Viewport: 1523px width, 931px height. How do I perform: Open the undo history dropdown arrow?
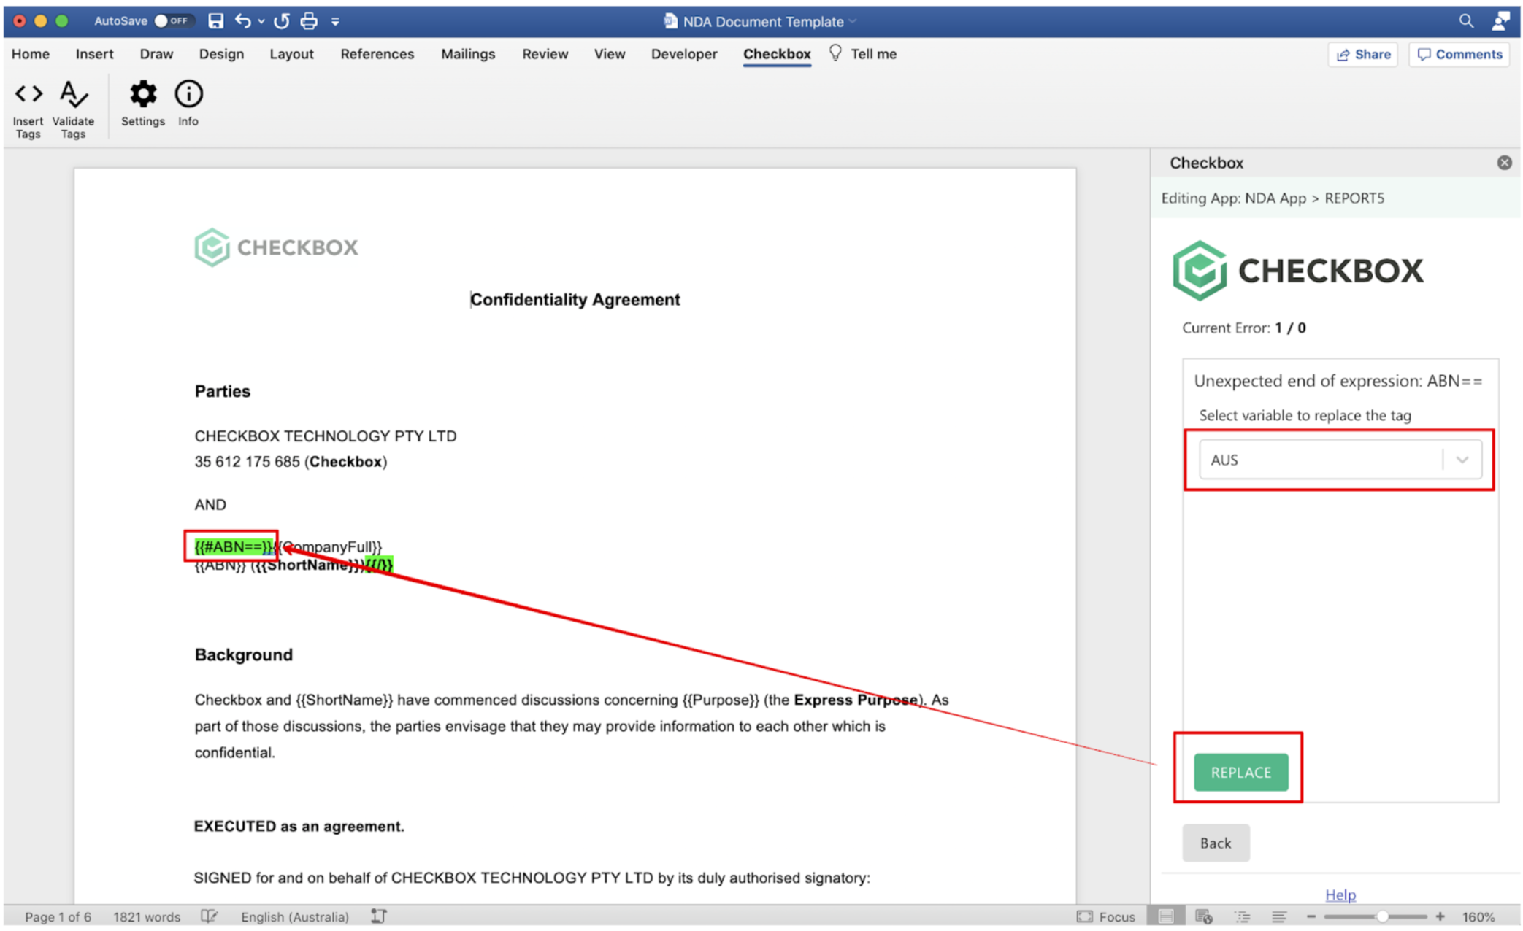point(261,22)
